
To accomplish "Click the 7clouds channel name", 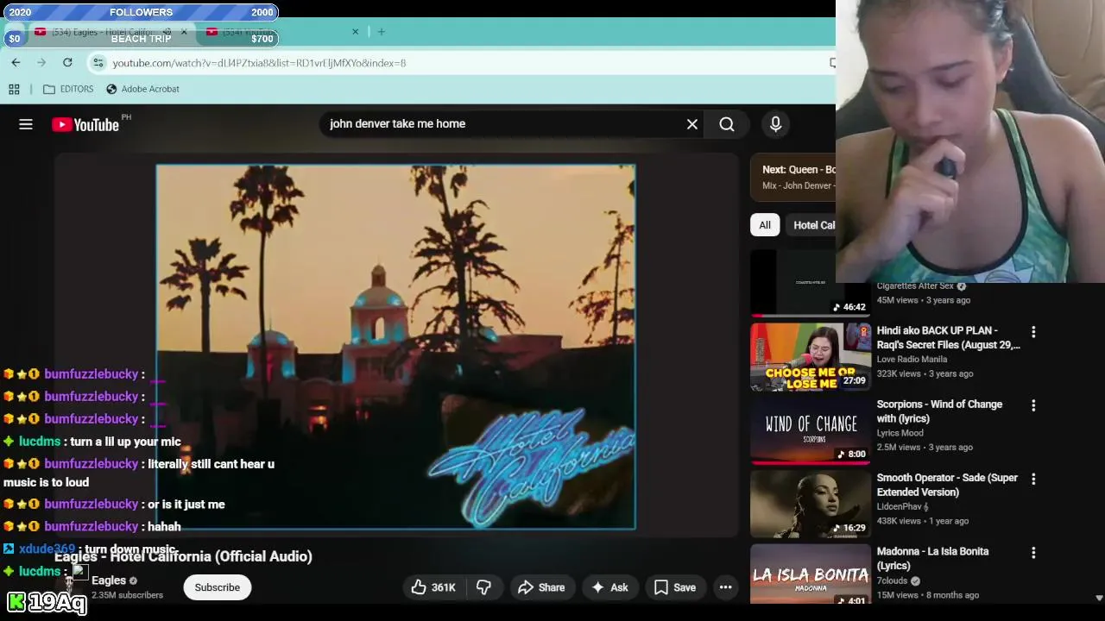I will coord(892,580).
